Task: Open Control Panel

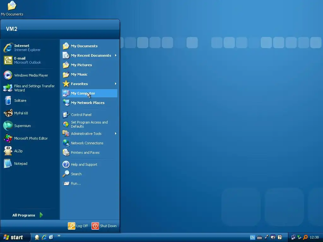Action: (x=90, y=115)
